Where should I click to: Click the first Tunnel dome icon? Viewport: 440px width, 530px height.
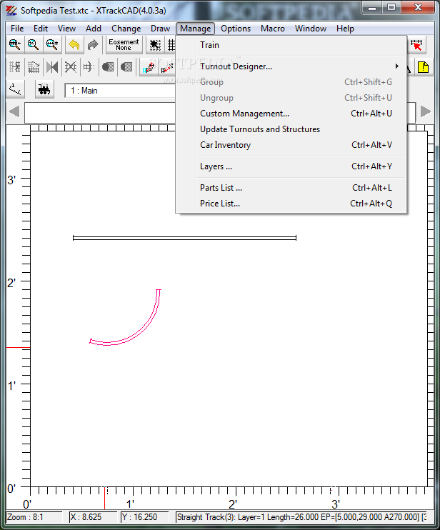click(x=107, y=67)
